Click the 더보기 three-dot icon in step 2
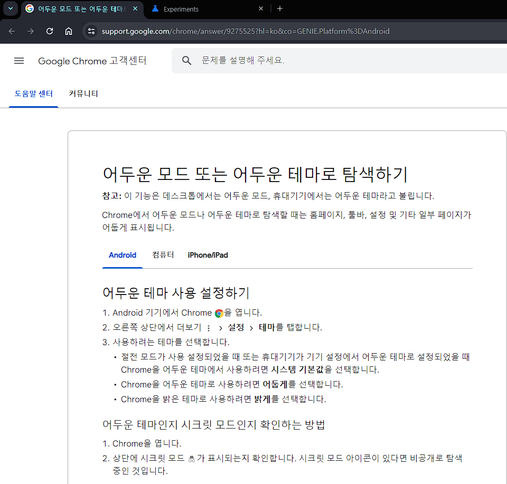The width and height of the screenshot is (507, 484). click(209, 328)
